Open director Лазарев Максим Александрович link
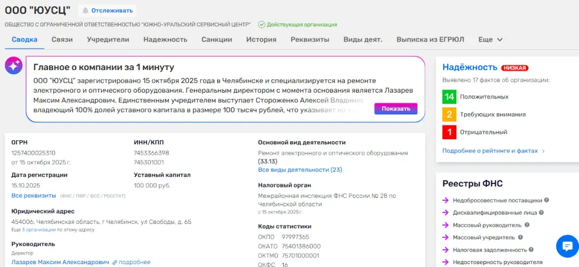 pos(60,262)
